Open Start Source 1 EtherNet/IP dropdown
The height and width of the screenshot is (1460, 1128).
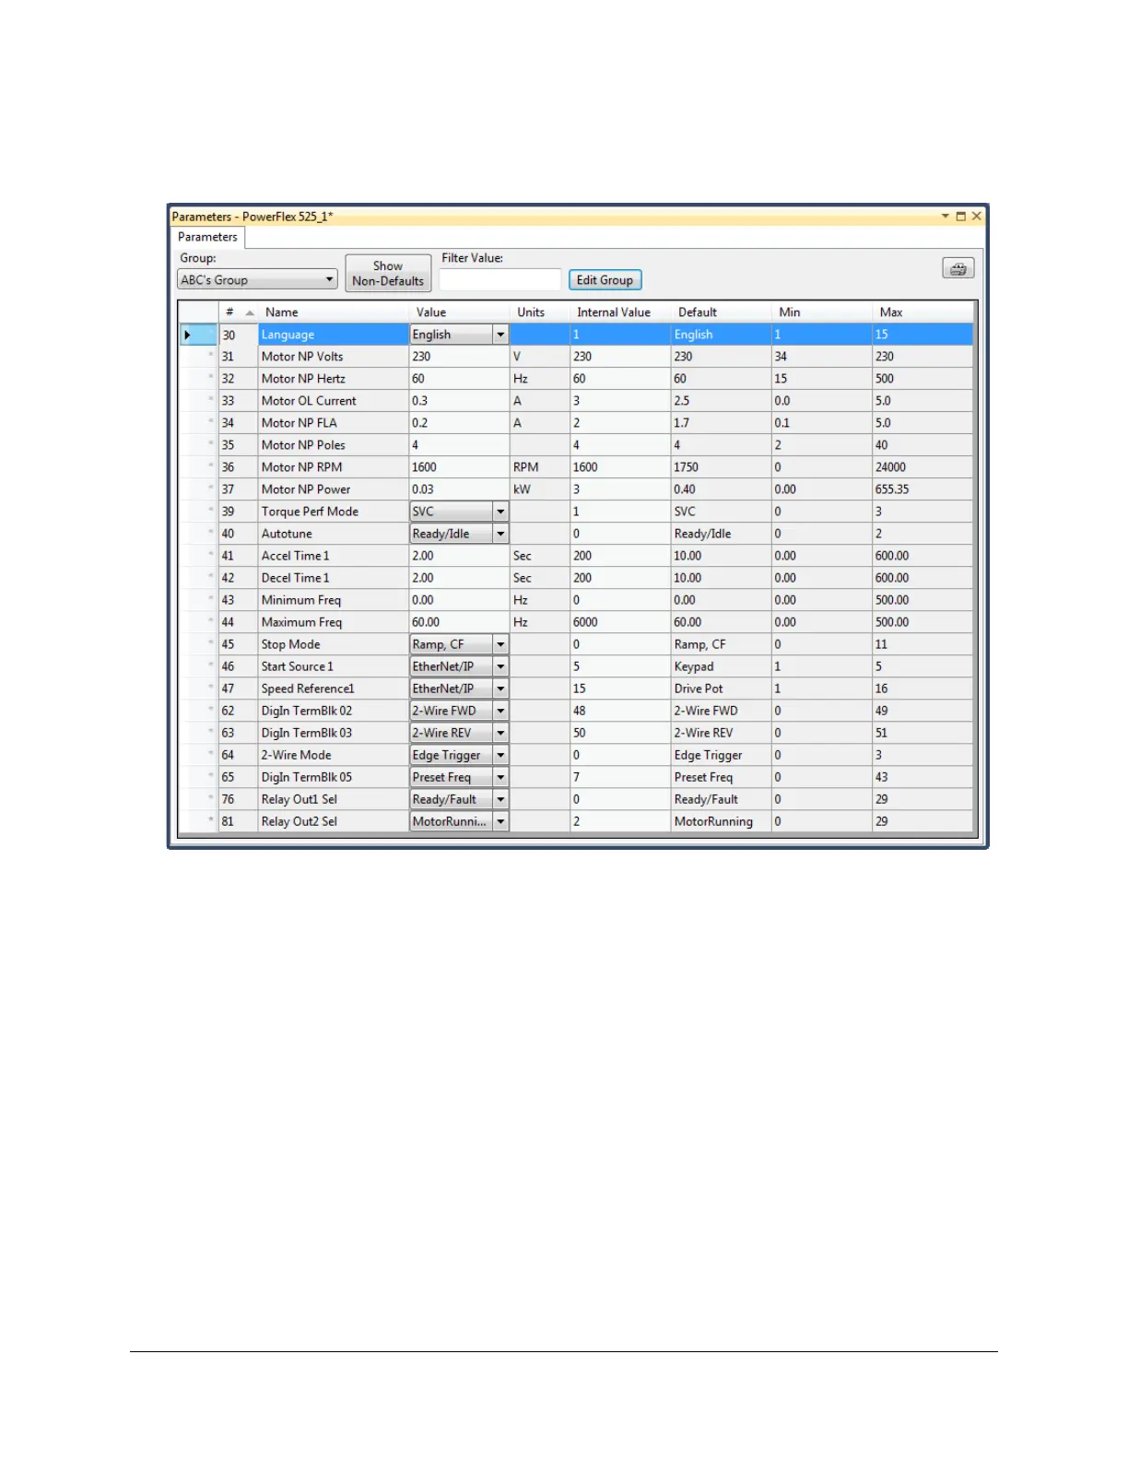click(x=500, y=666)
